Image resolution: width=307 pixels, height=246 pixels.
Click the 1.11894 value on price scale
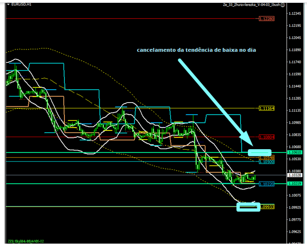[x=294, y=50]
